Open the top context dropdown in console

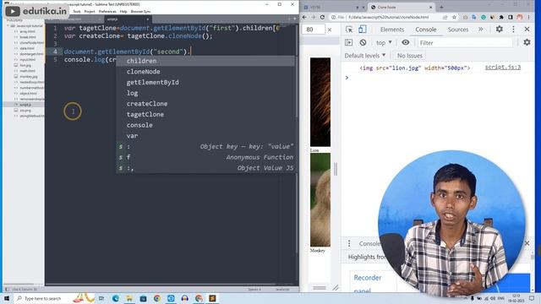pyautogui.click(x=384, y=43)
